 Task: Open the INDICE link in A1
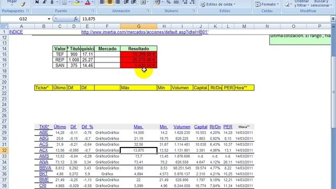(x=16, y=32)
